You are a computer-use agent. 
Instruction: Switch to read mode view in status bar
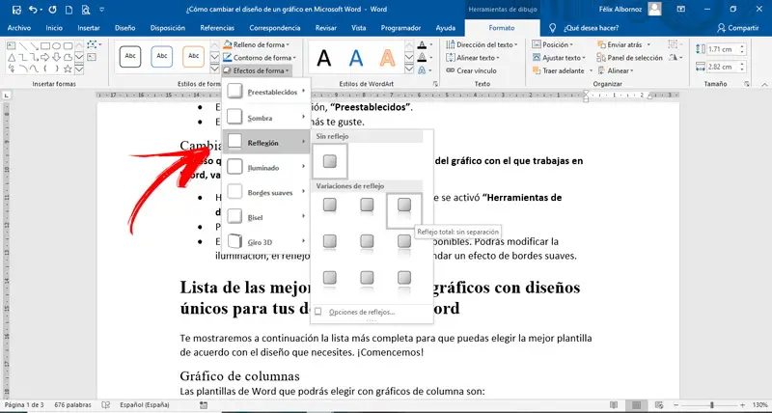(614, 405)
